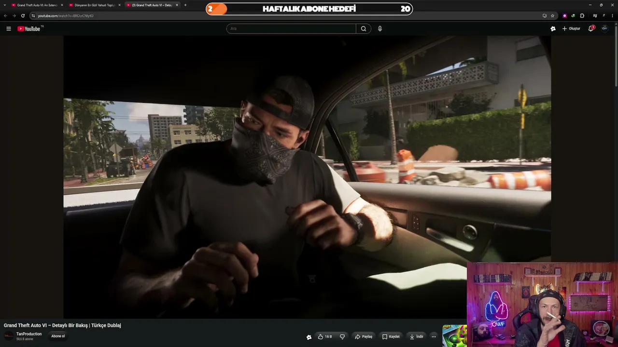618x347 pixels.
Task: Open the TanProduction channel name link
Action: 29,334
